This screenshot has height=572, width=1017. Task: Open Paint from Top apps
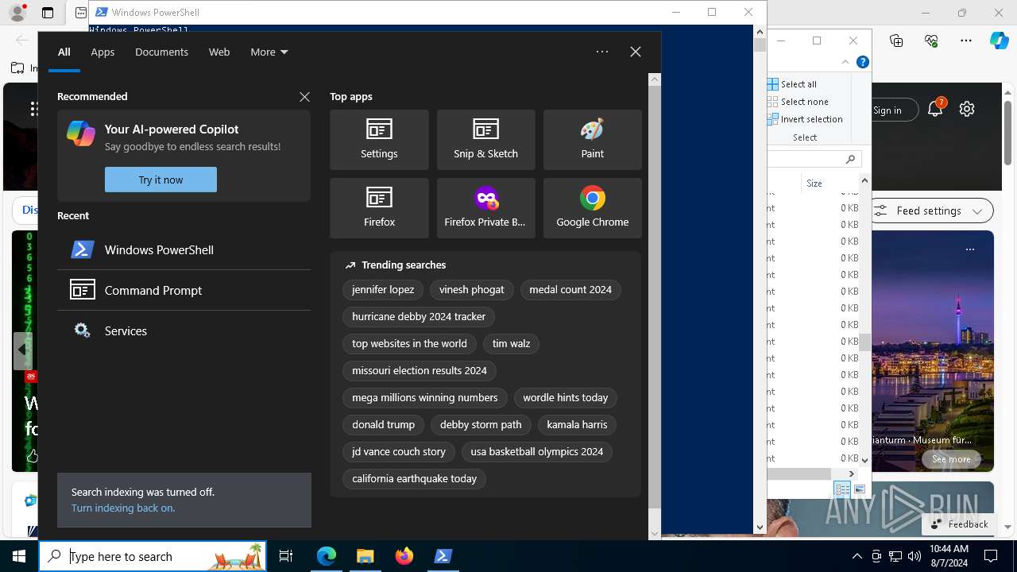pyautogui.click(x=592, y=140)
